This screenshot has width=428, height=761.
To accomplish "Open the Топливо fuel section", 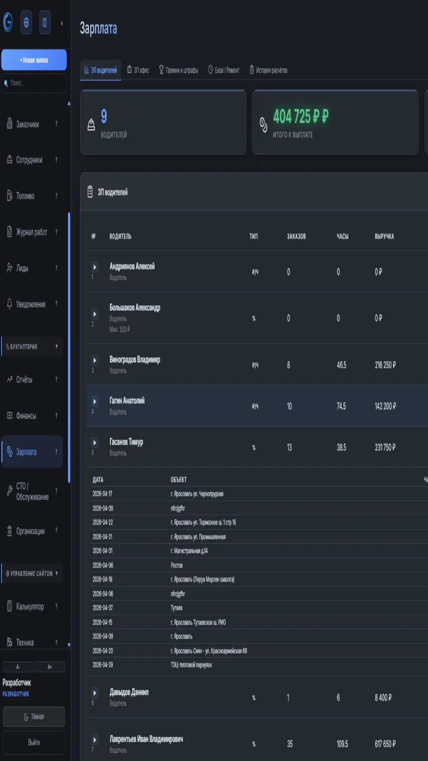I will (32, 196).
